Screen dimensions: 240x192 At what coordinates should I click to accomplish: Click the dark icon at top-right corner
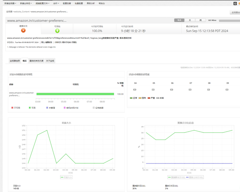[235, 3]
